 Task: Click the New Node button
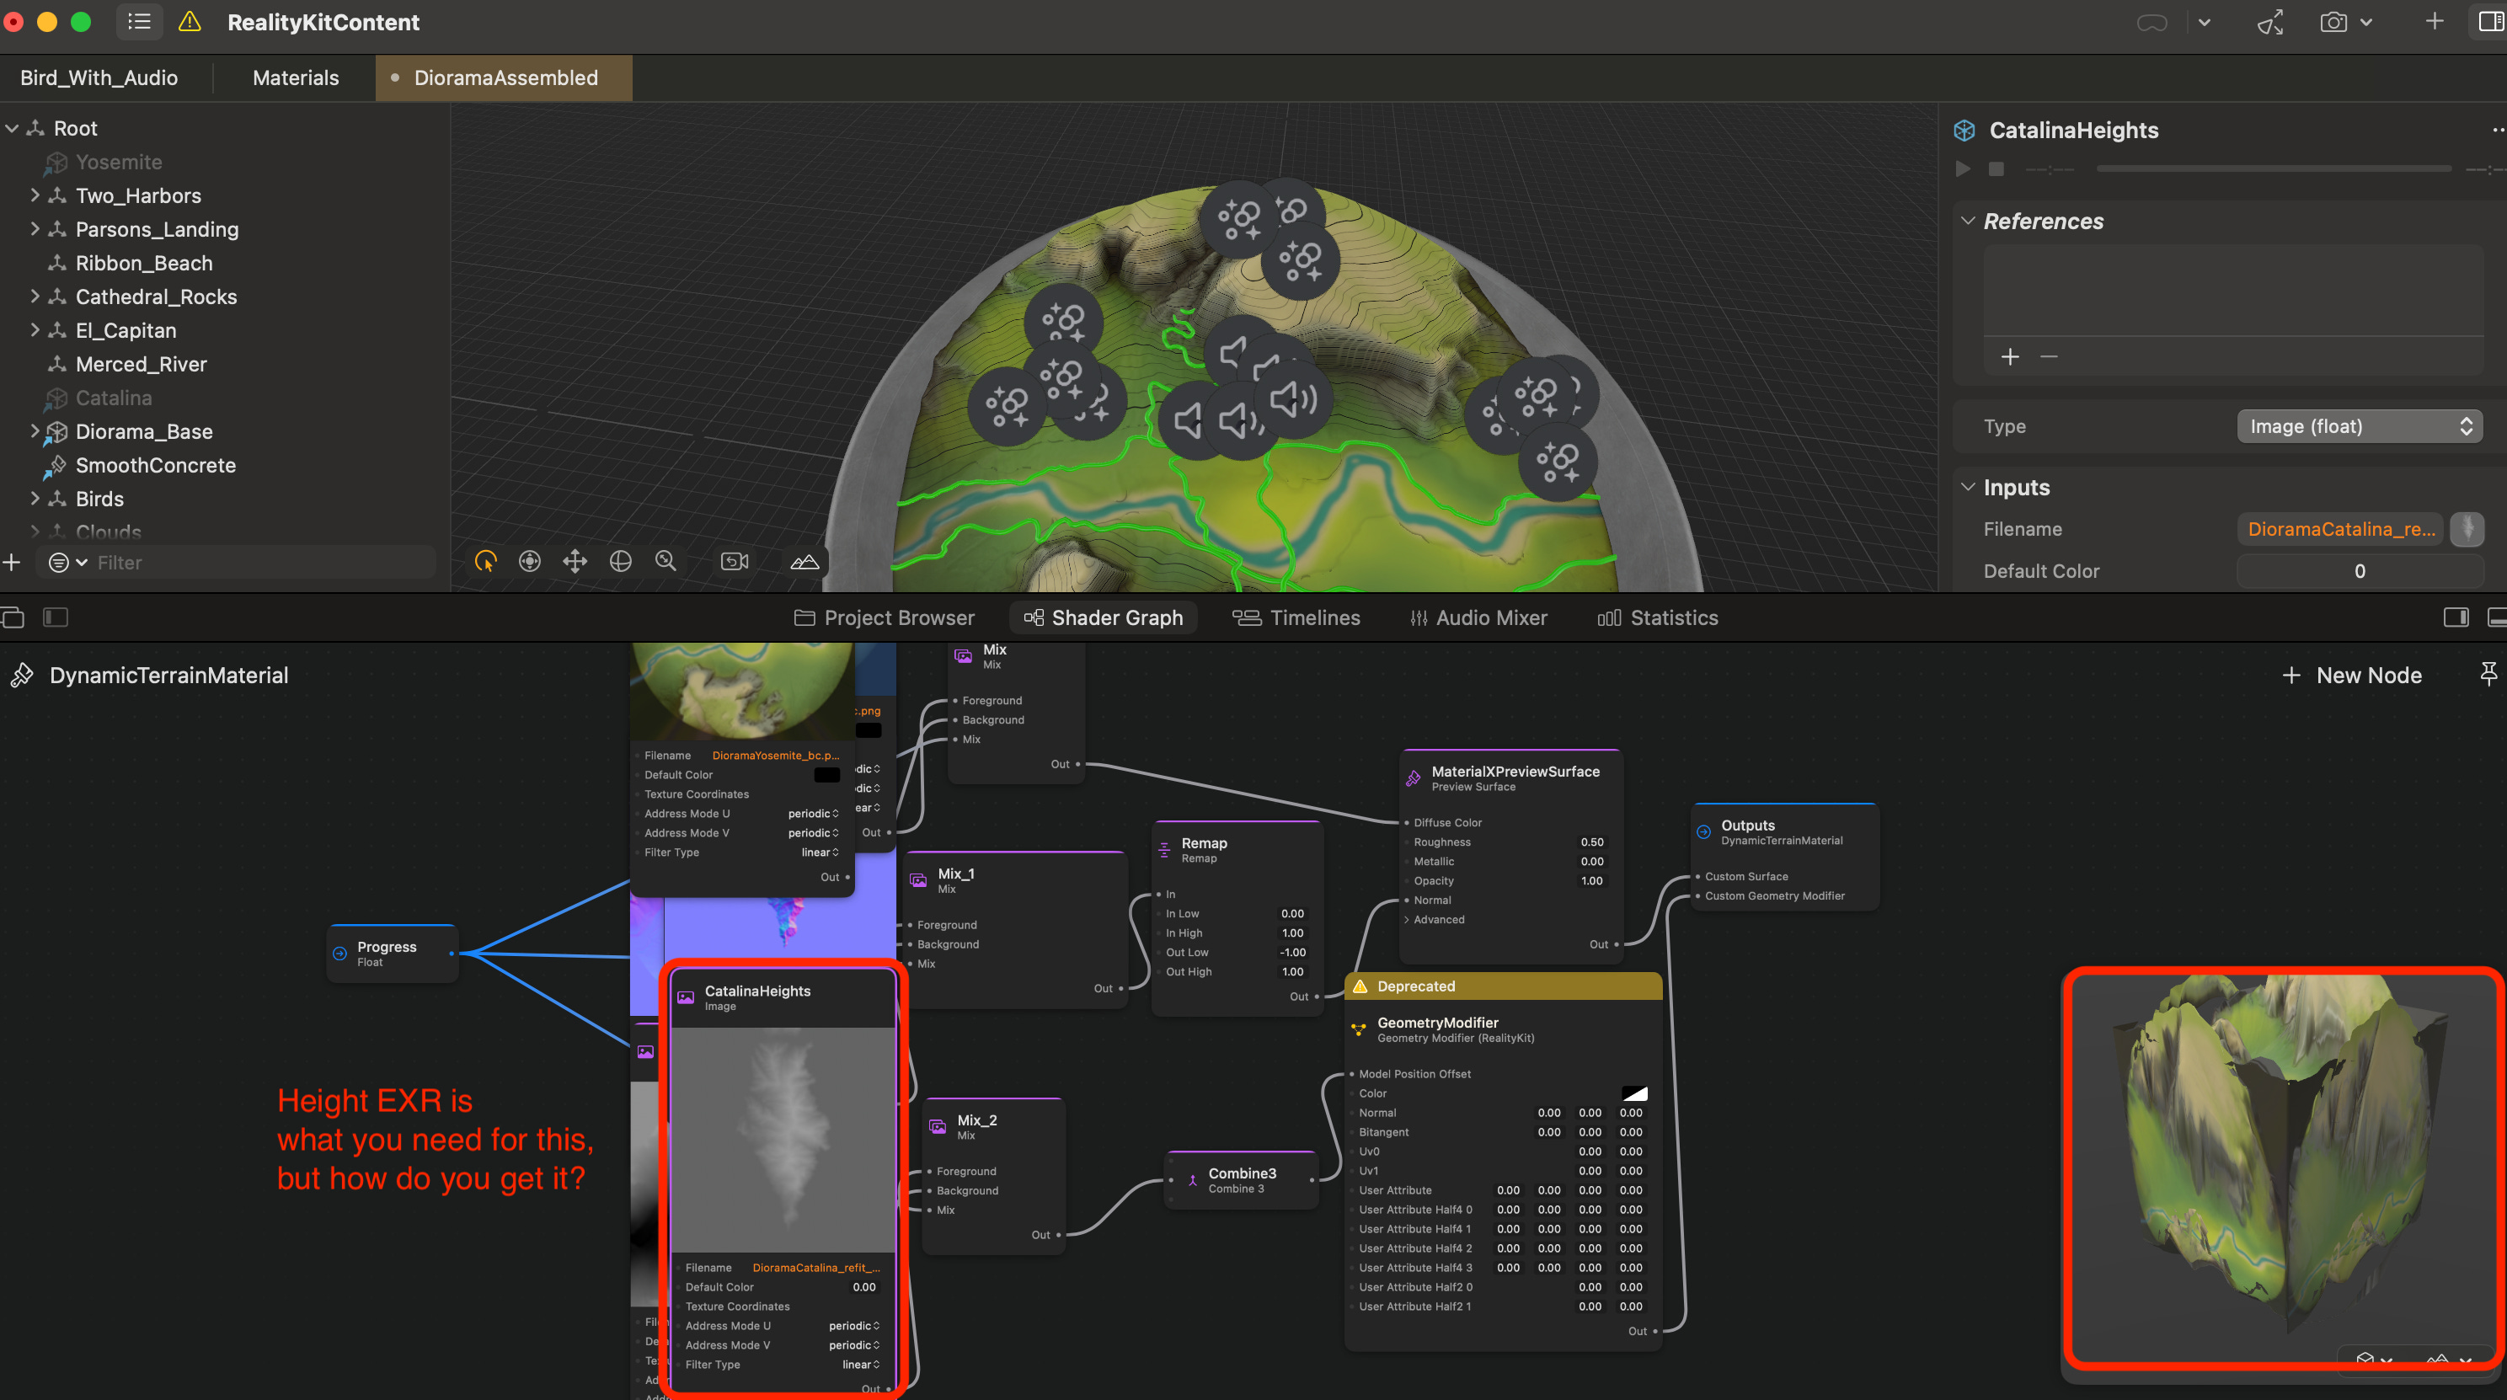[2351, 676]
